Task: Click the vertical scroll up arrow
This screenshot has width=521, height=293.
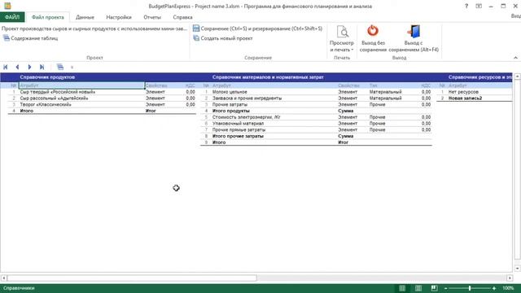Action: point(518,77)
